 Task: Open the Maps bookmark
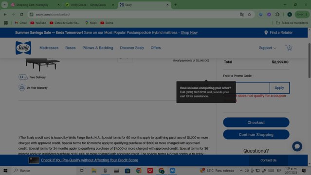pyautogui.click(x=91, y=23)
